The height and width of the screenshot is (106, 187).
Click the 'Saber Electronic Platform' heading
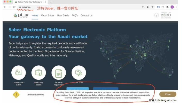37,30
